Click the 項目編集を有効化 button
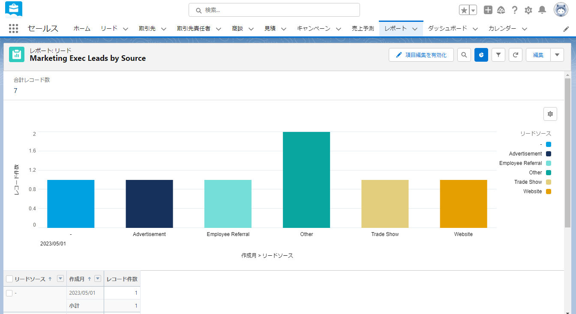Screen dimensions: 576x314 tap(421, 55)
